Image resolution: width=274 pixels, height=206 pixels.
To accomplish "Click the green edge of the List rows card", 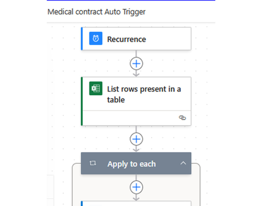I will [x=82, y=101].
